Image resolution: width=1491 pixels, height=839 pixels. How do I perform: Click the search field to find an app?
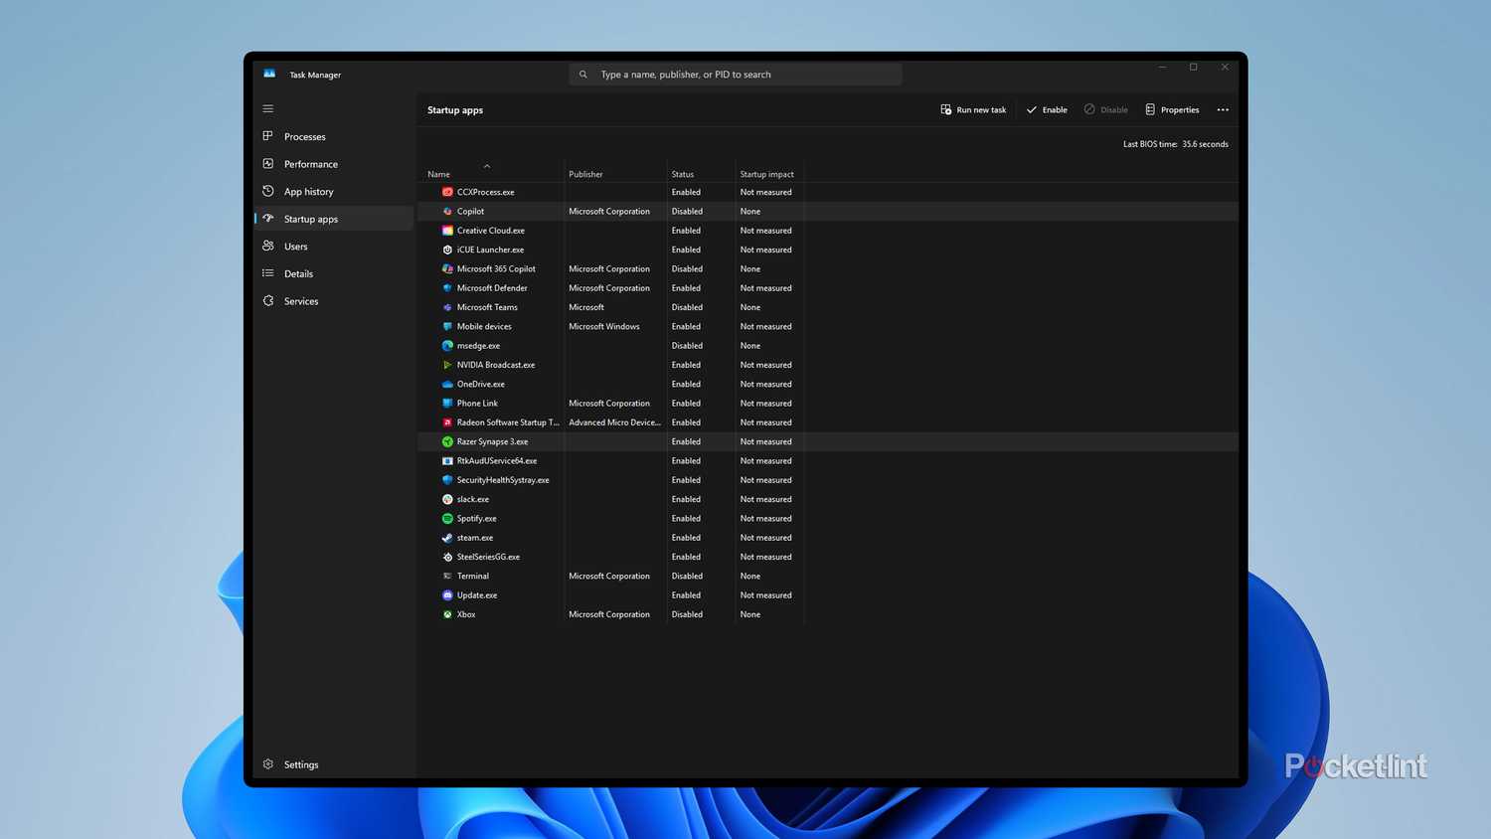click(736, 74)
